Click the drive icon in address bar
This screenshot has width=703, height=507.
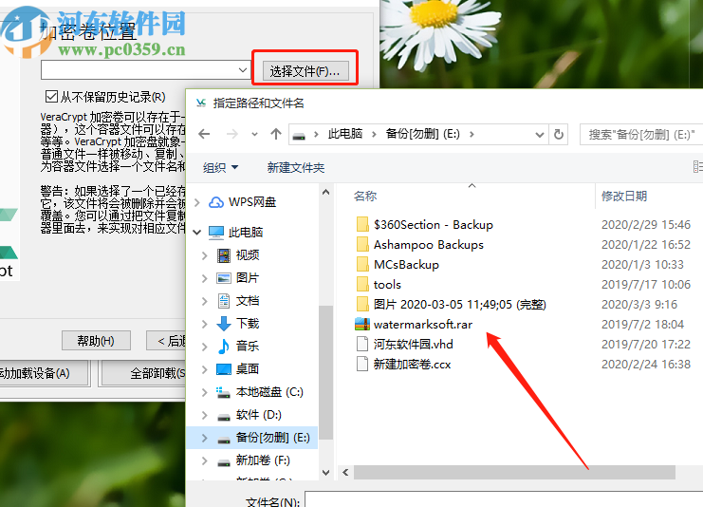(299, 136)
